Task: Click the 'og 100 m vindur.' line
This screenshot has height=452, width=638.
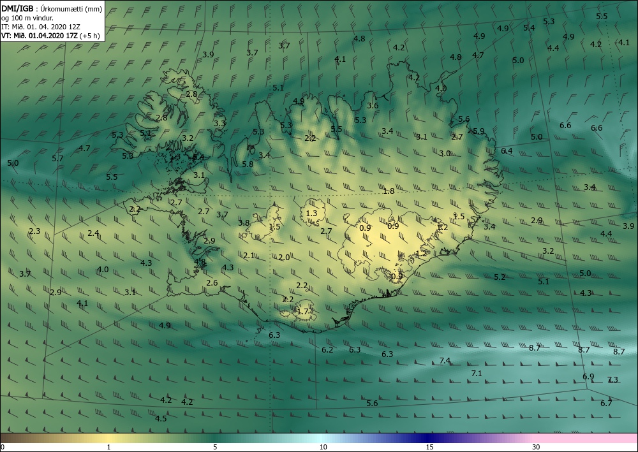Action: [x=27, y=18]
